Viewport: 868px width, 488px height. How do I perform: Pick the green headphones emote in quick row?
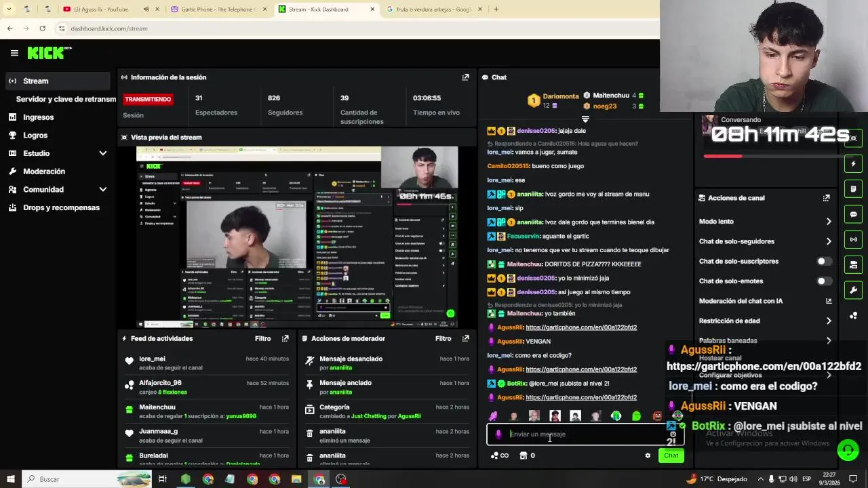pyautogui.click(x=616, y=416)
